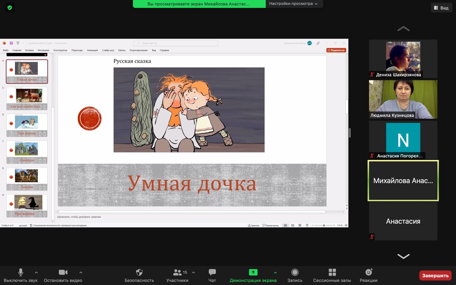The height and width of the screenshot is (285, 456).
Task: Click the slideshow-from-start icon in the title bar
Action: 18,43
